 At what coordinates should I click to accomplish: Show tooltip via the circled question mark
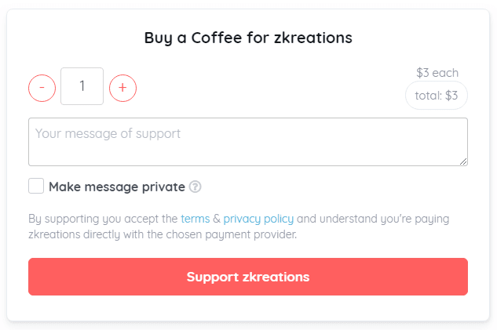[196, 187]
